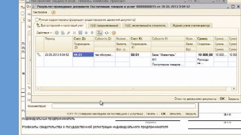Select the 44.01 debit account cell
The height and width of the screenshot is (135, 241).
pos(83,55)
